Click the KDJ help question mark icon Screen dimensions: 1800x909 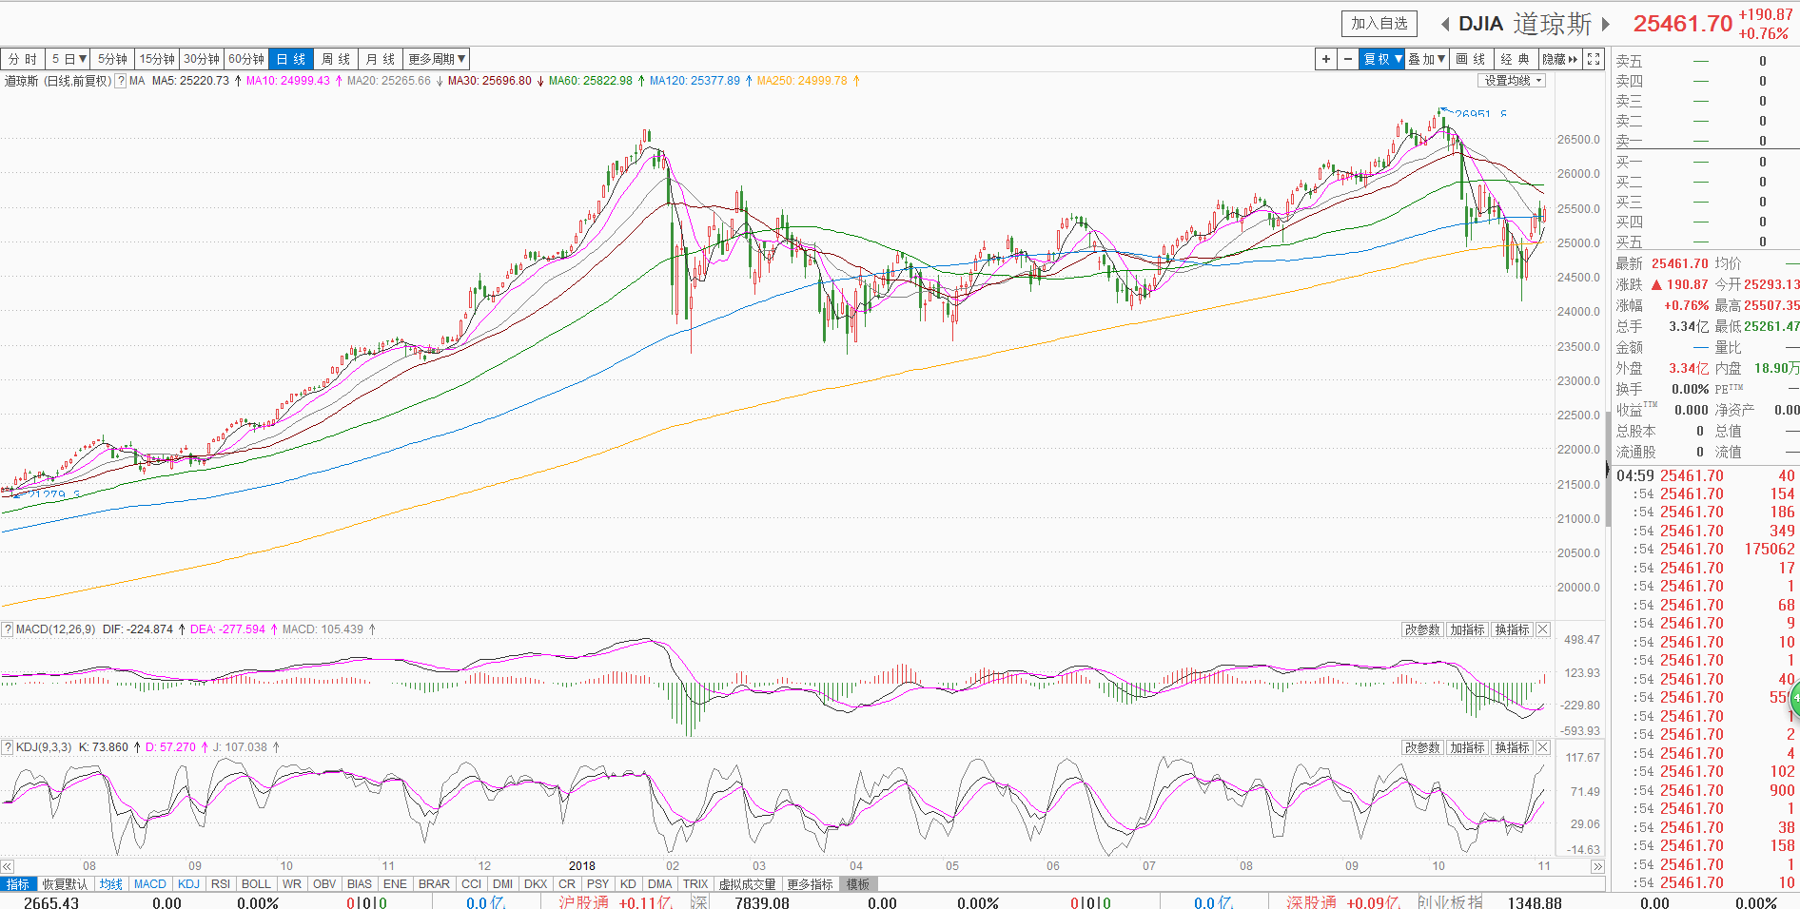click(x=8, y=747)
